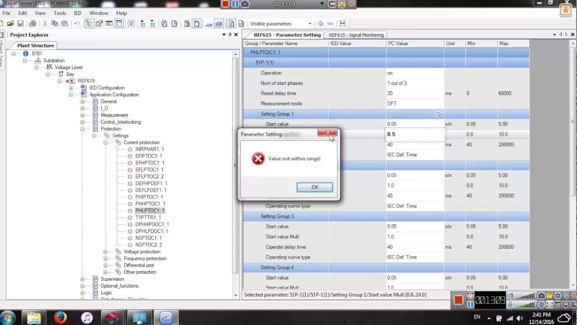Screen dimensions: 577x325
Task: Select the REF615 - Parameter Setting tab
Action: coord(287,35)
